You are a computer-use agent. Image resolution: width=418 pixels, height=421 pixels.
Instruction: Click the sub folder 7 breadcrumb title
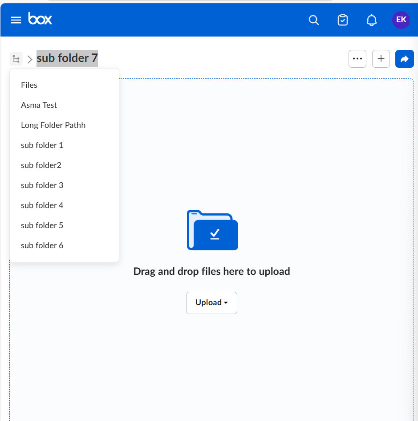coord(67,58)
